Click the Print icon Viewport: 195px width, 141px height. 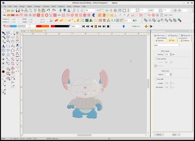coord(26,11)
